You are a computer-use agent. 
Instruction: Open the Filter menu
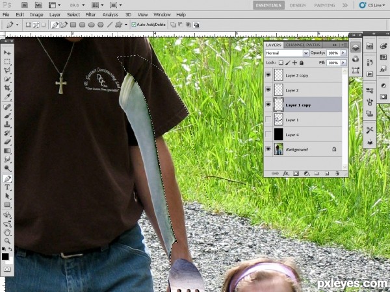coord(90,15)
